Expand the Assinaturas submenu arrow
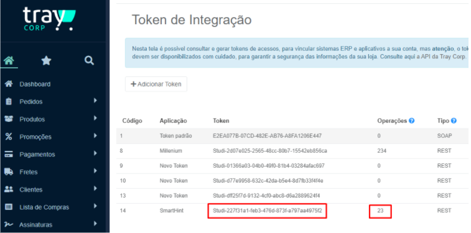Image resolution: width=471 pixels, height=233 pixels. tap(96, 224)
